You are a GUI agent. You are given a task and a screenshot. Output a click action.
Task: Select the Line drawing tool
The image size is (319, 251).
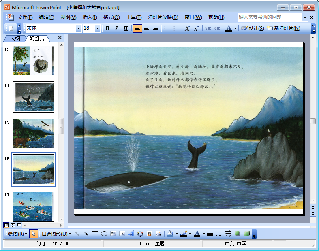click(77, 234)
